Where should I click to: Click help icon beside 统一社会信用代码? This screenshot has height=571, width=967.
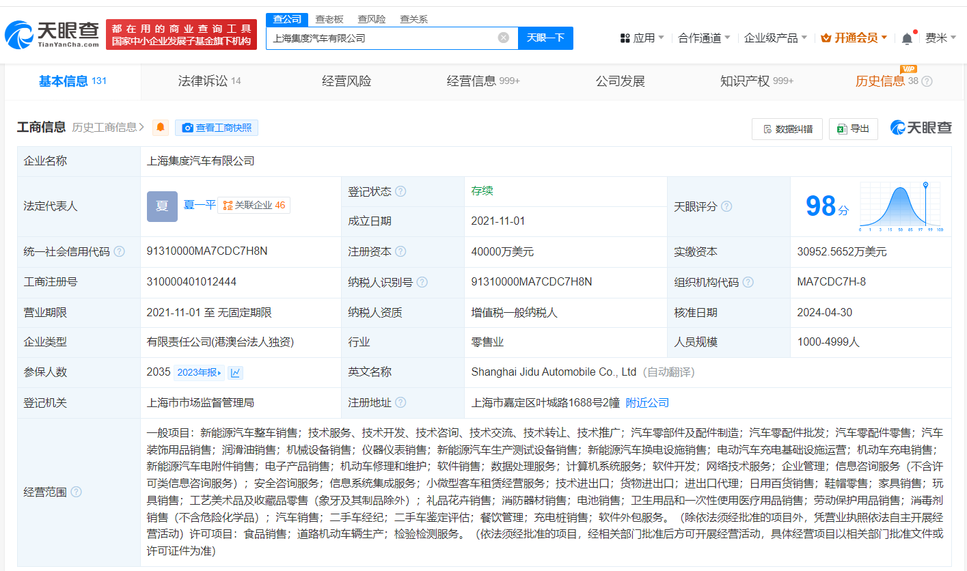click(x=120, y=251)
